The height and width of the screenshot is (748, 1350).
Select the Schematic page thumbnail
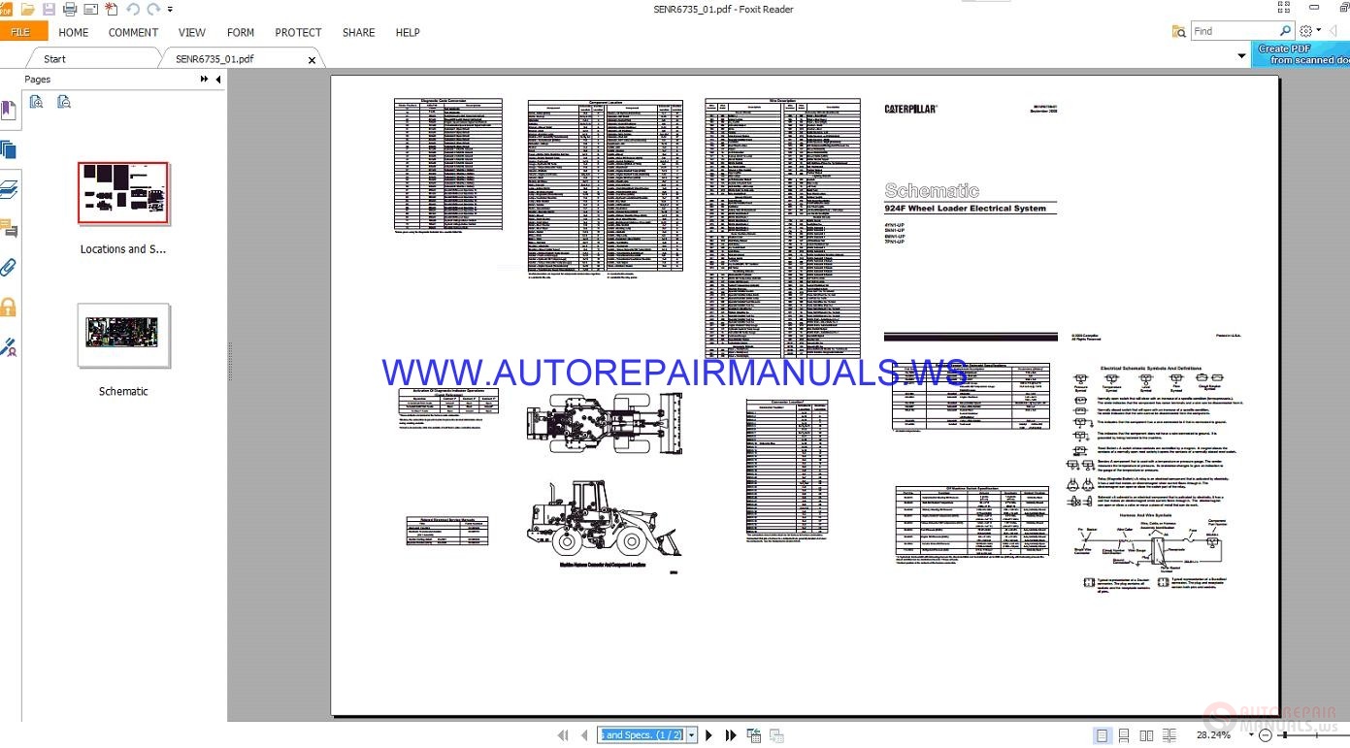coord(123,336)
